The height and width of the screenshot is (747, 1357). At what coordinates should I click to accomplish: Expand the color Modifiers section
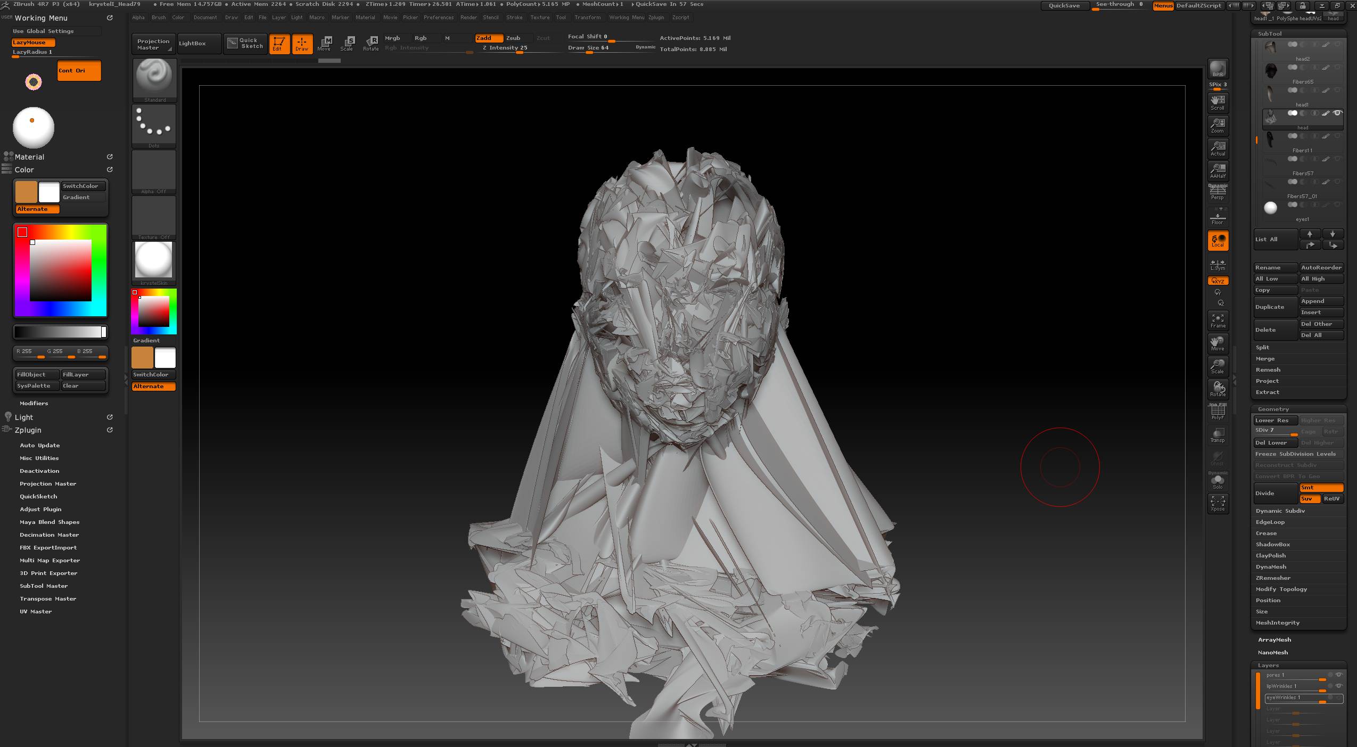34,403
